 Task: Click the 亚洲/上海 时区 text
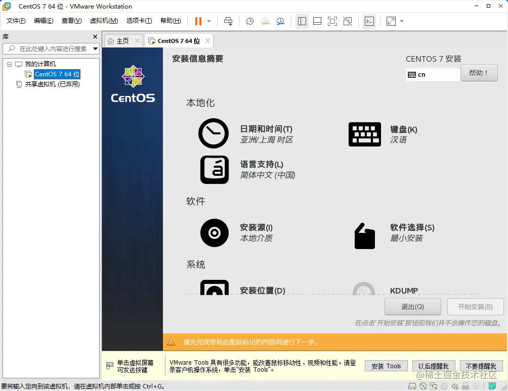pyautogui.click(x=267, y=140)
